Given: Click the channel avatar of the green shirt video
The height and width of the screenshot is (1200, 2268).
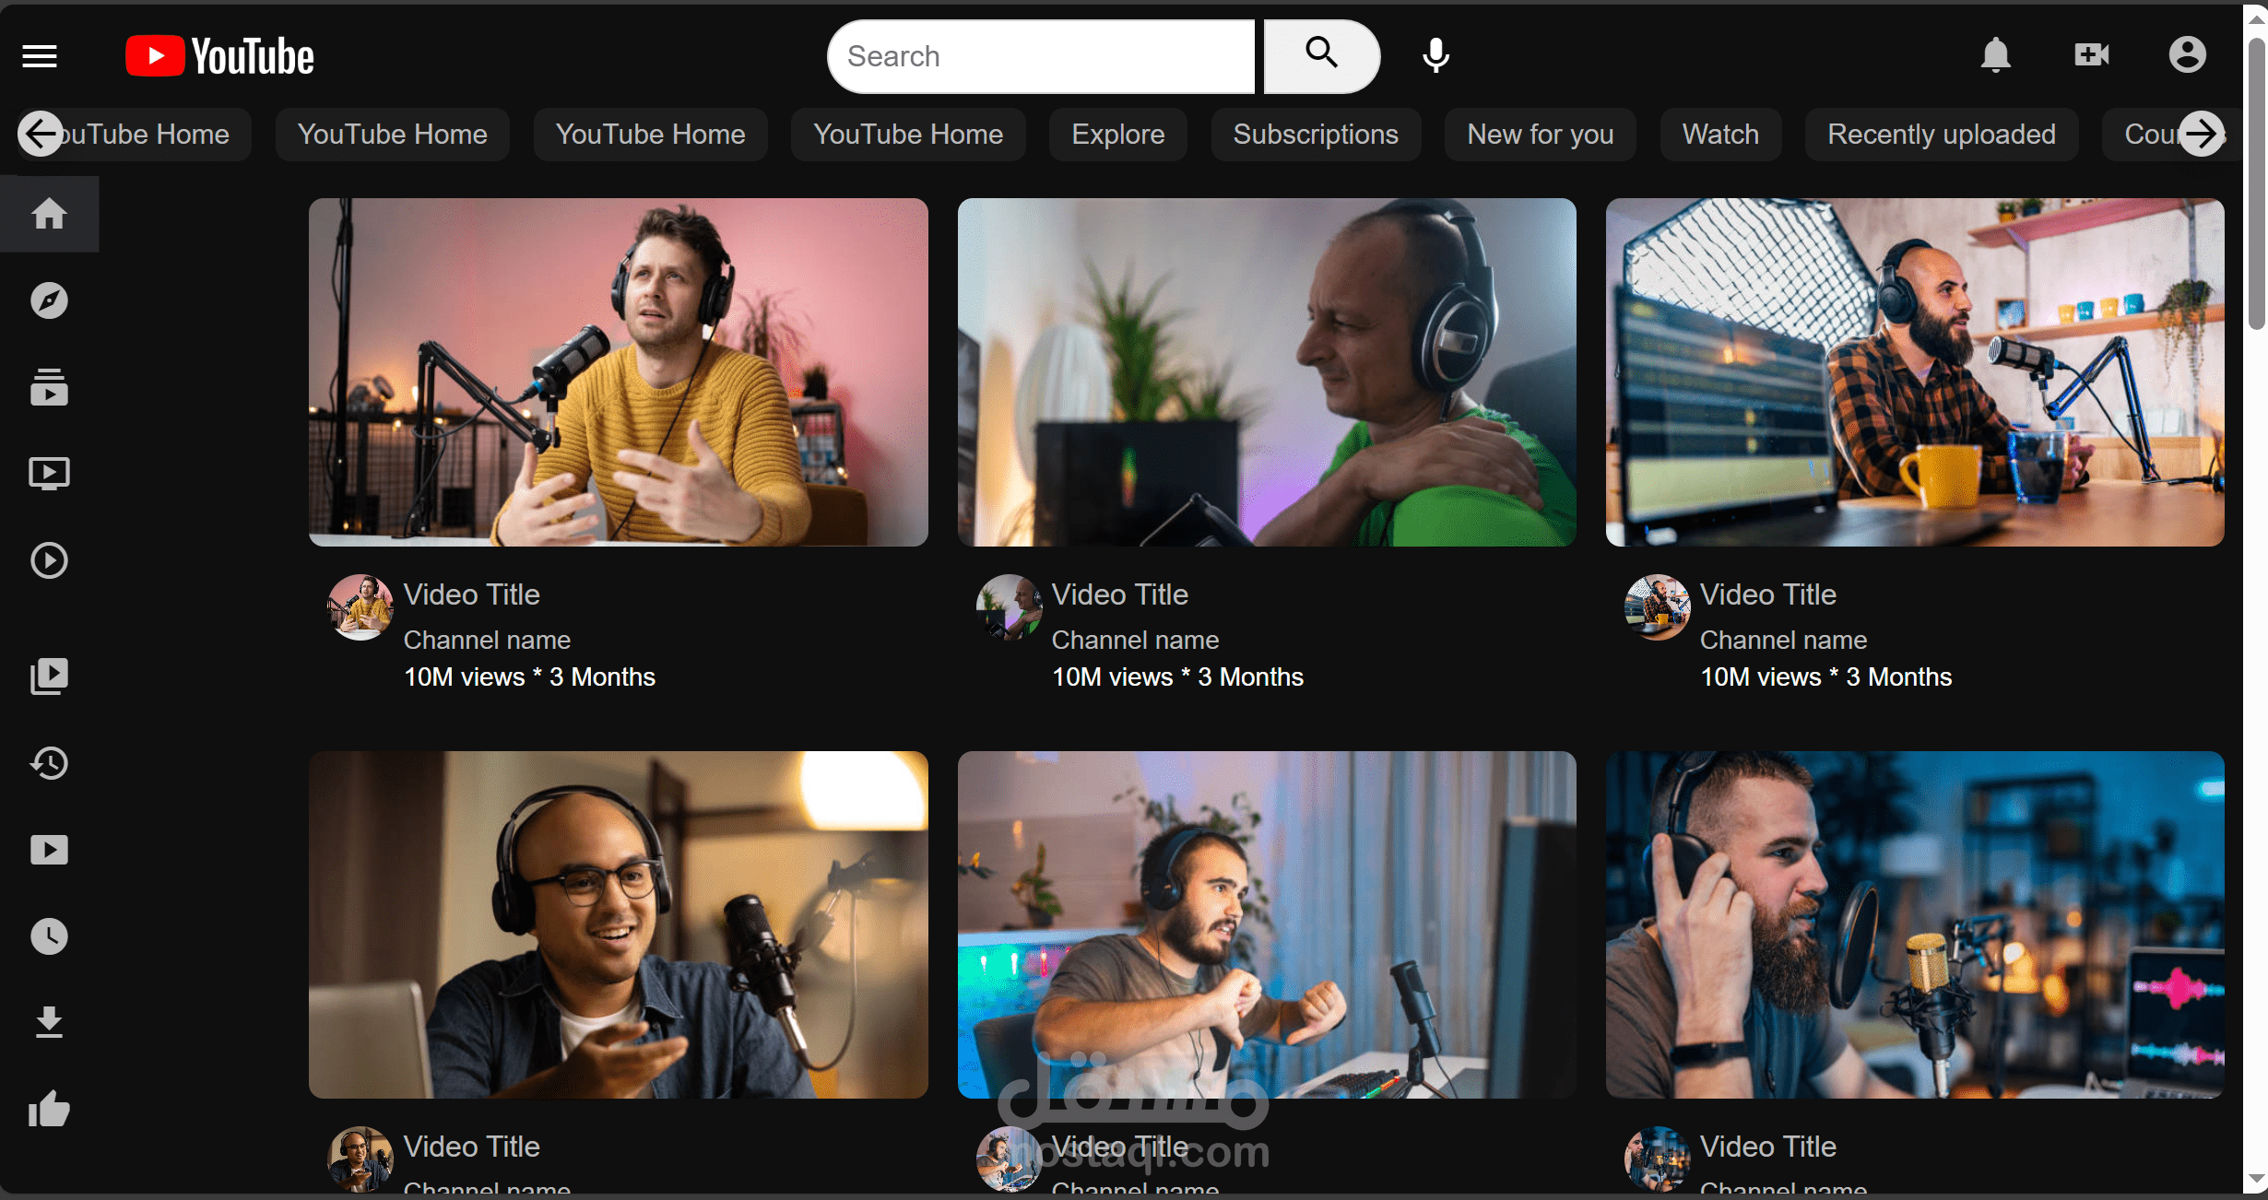Looking at the screenshot, I should [1009, 607].
